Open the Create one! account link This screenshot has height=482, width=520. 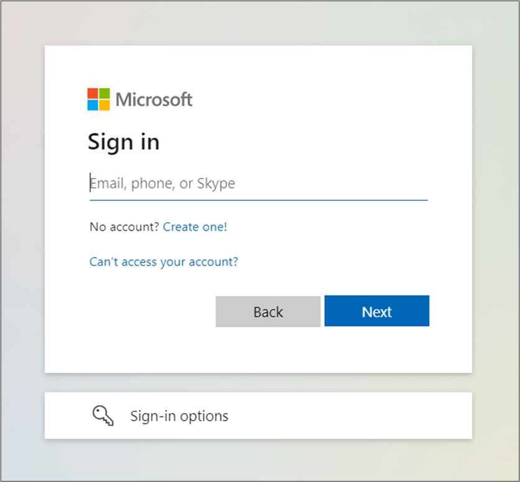(194, 227)
